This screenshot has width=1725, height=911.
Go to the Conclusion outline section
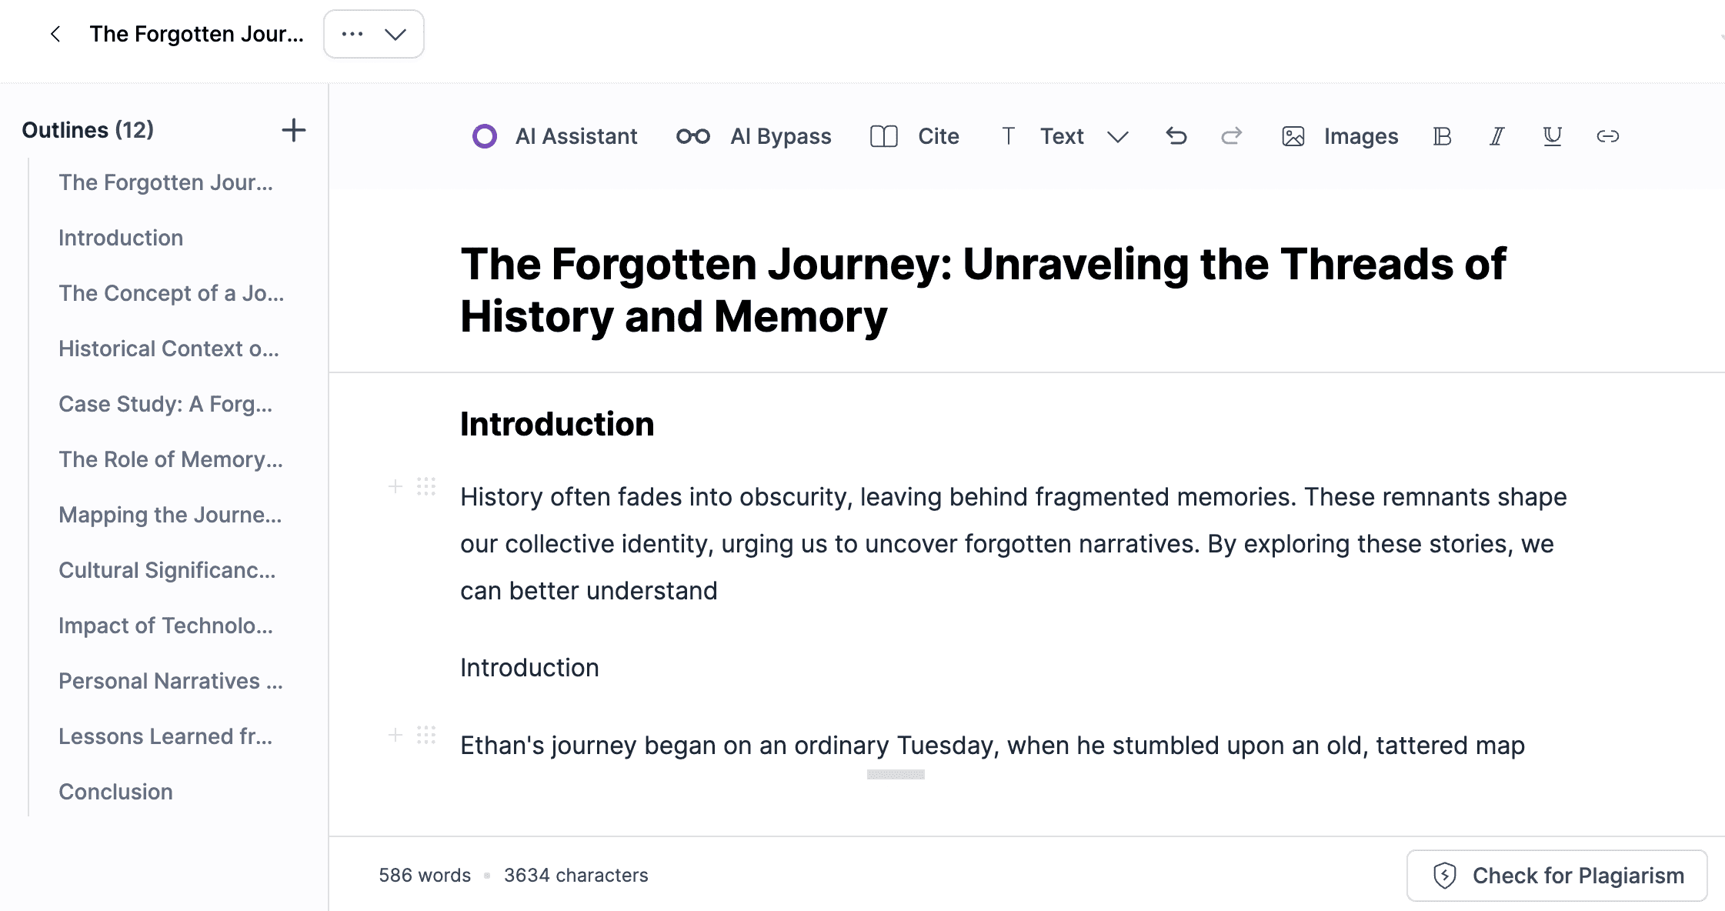tap(115, 792)
